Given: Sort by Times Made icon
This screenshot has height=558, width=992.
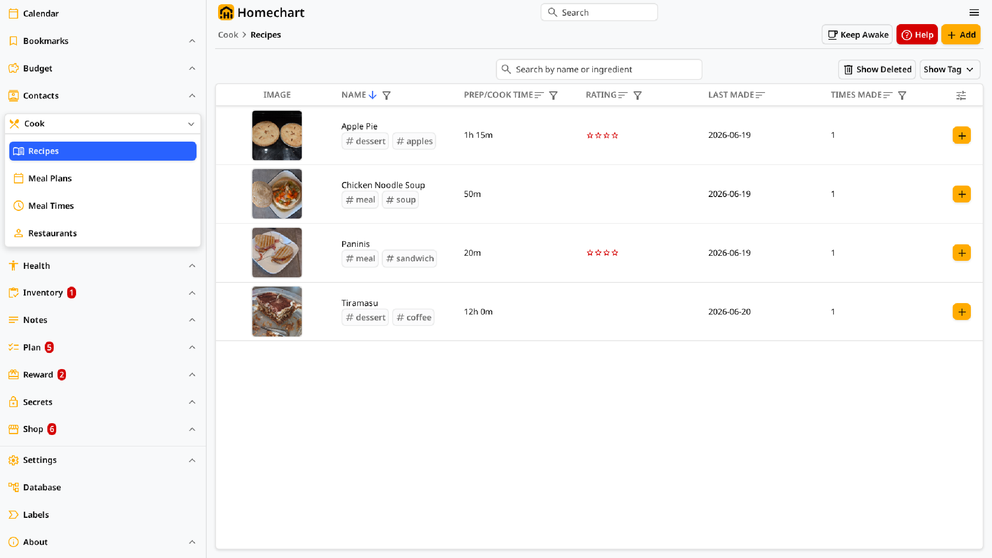Looking at the screenshot, I should 888,95.
